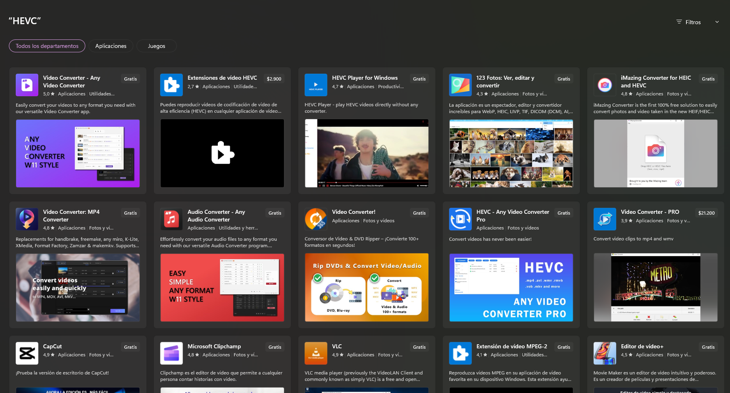The width and height of the screenshot is (730, 393).
Task: Click the description 'Convert video clips to mp4 and wmv'
Action: (633, 239)
